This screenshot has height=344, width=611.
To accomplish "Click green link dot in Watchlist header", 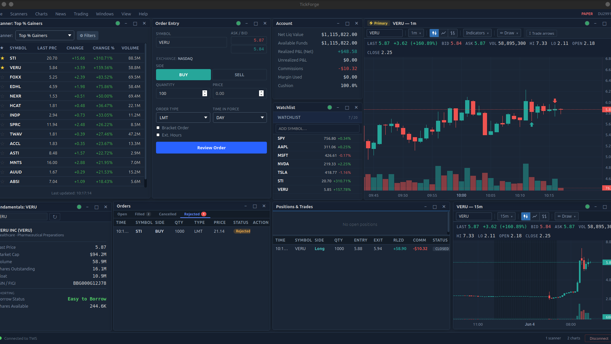I will [330, 107].
